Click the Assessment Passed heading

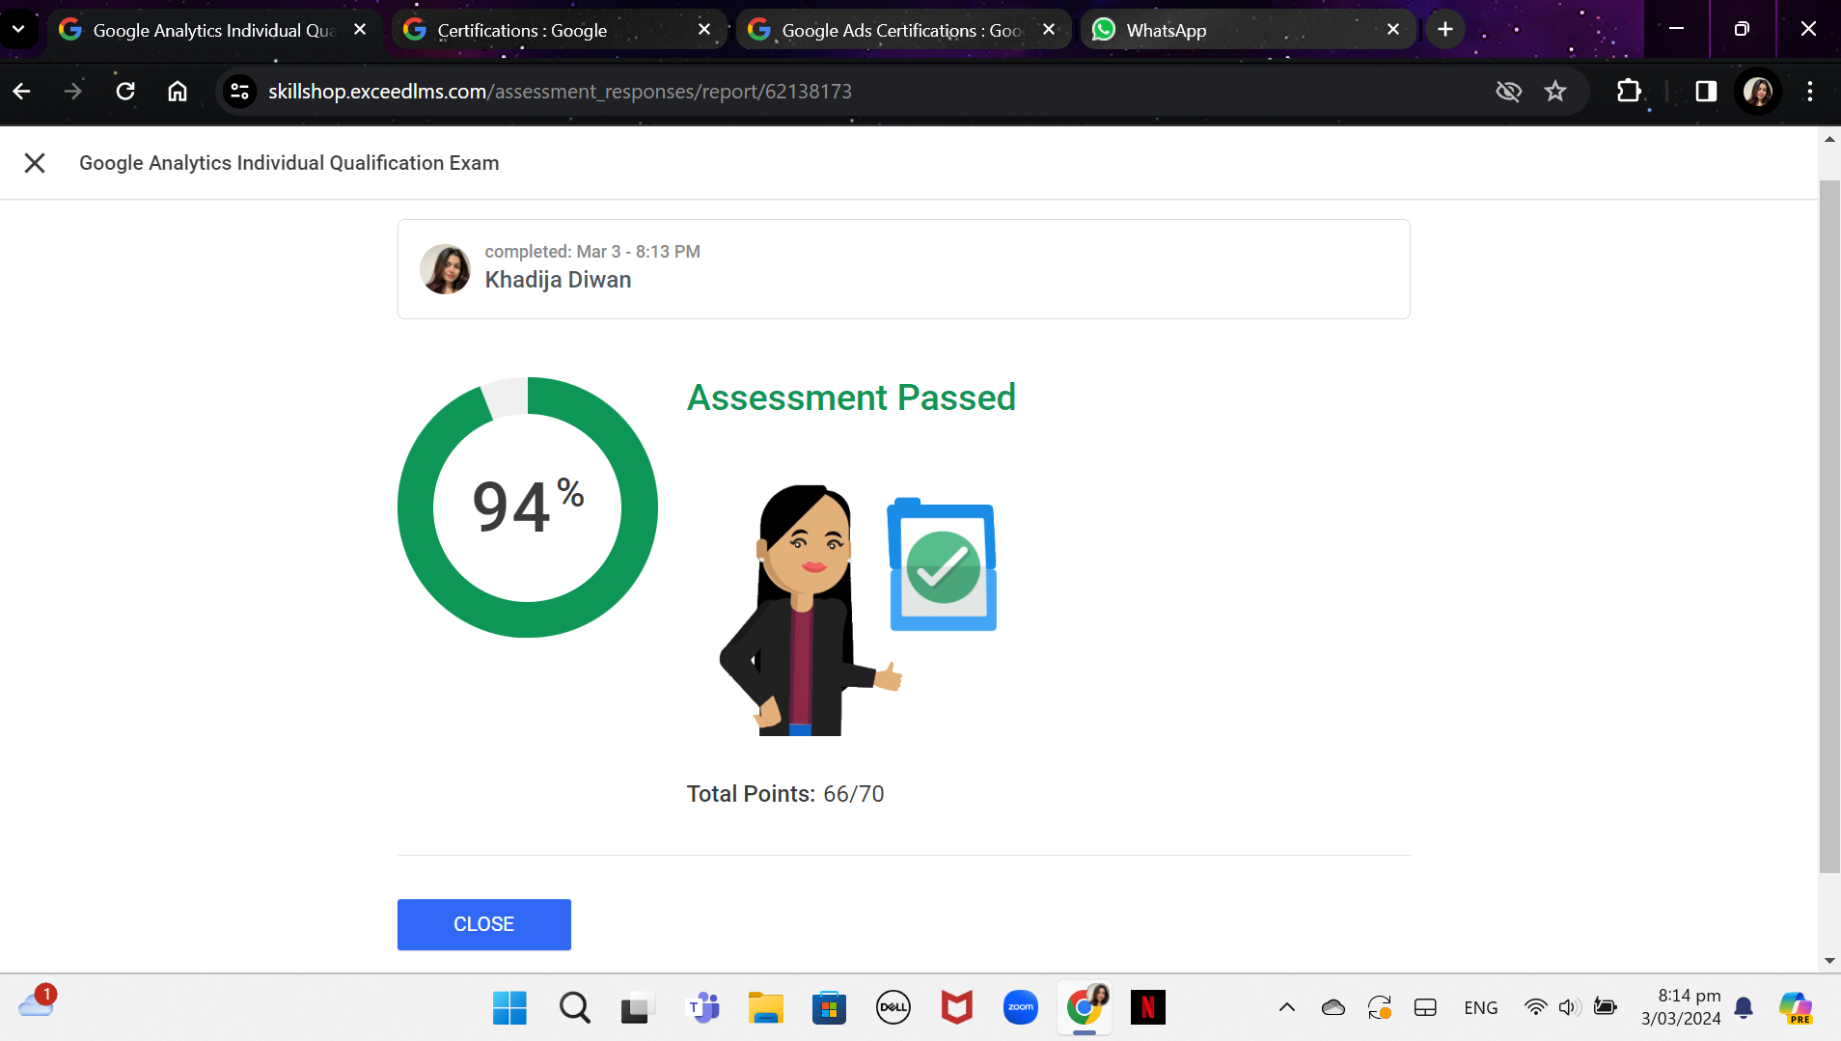(x=851, y=397)
